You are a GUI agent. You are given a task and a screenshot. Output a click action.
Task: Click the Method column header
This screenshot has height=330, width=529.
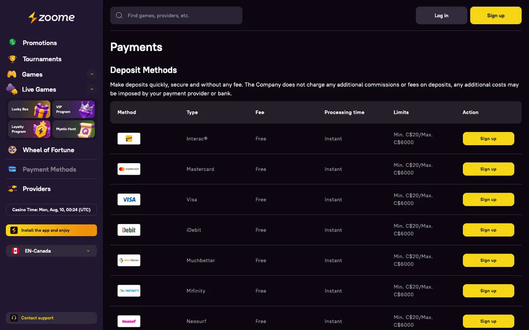127,112
